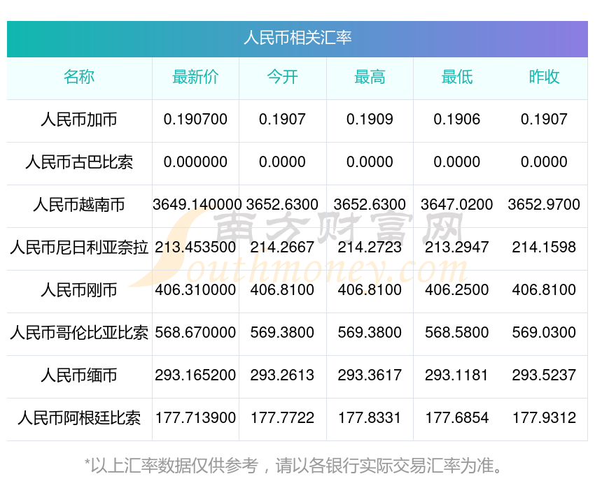595x488 pixels.
Task: Click the low value 177.6854
Action: [x=457, y=418]
